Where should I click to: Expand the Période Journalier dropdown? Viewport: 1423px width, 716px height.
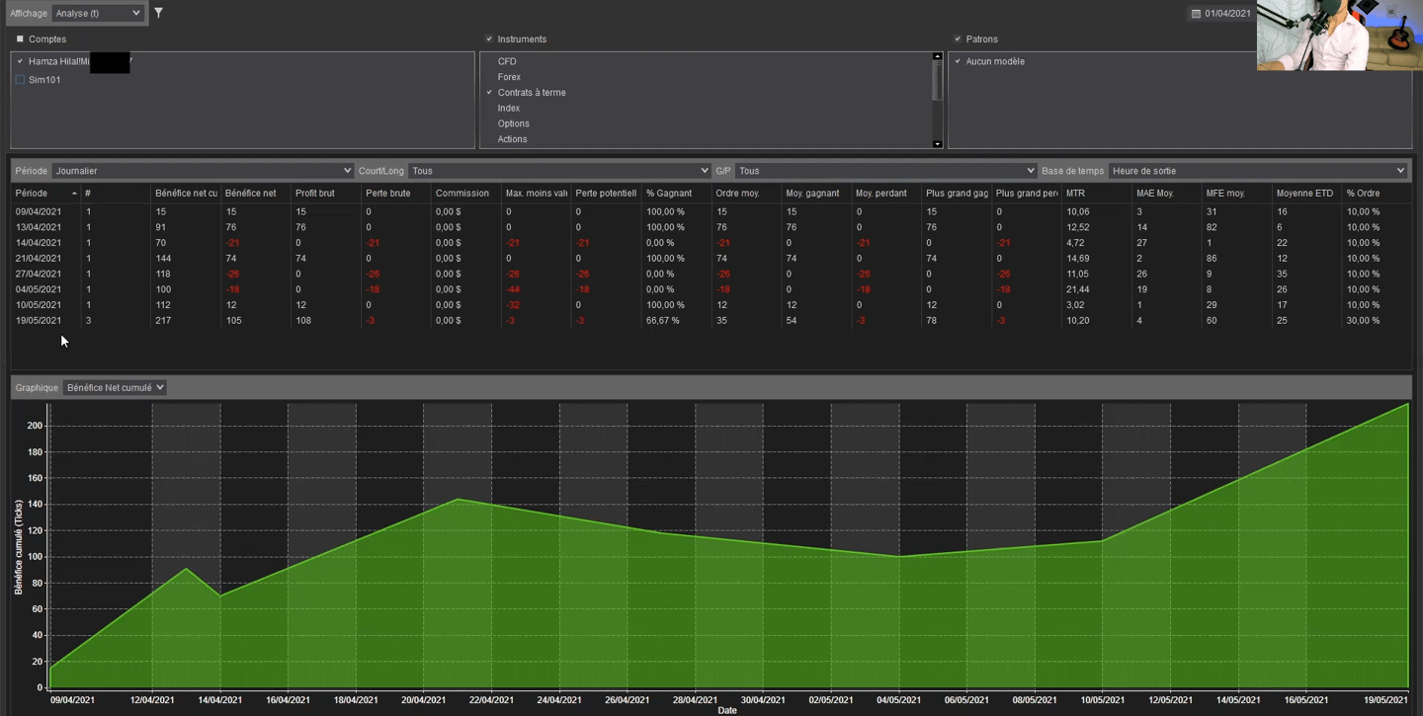203,171
